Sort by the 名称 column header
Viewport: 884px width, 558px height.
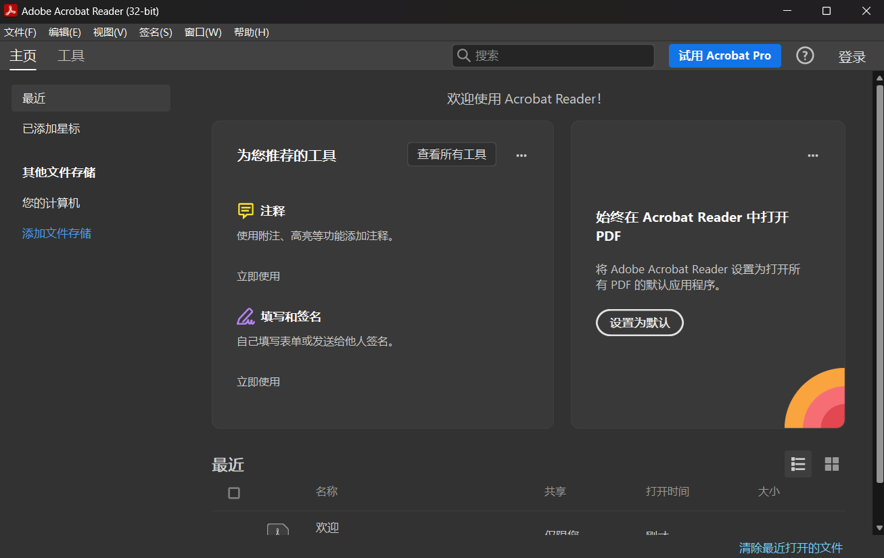[x=327, y=492]
